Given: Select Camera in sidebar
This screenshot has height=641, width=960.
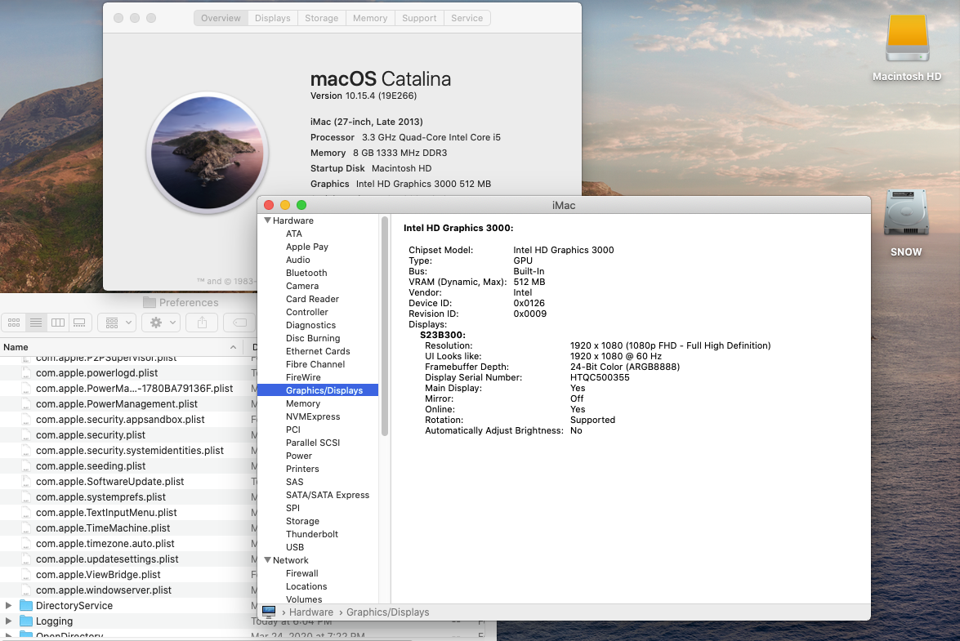Looking at the screenshot, I should pyautogui.click(x=301, y=286).
